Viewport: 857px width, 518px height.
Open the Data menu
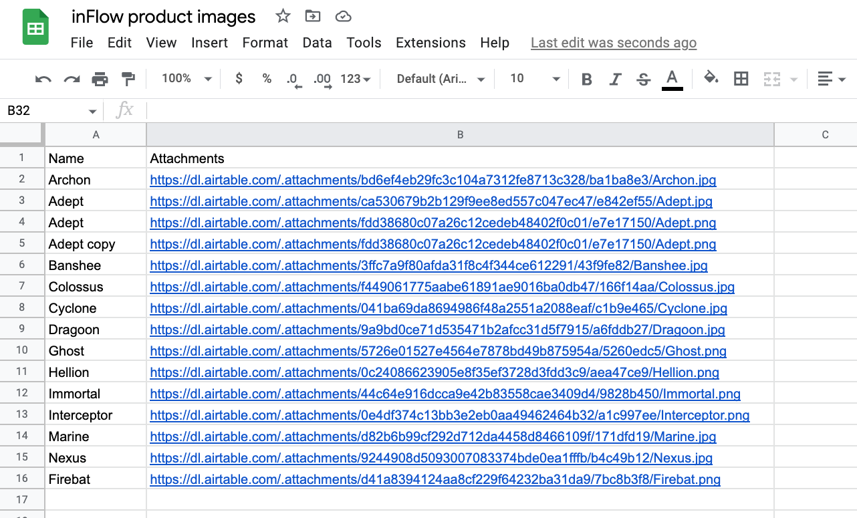pos(317,43)
